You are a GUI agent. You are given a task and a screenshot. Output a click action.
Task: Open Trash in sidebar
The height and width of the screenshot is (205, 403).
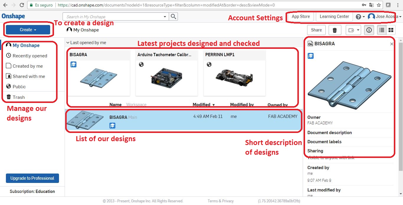[x=15, y=97]
